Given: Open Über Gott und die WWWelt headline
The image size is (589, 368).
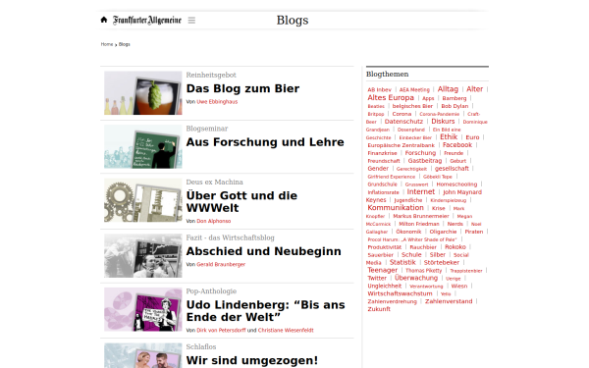Looking at the screenshot, I should 241,201.
